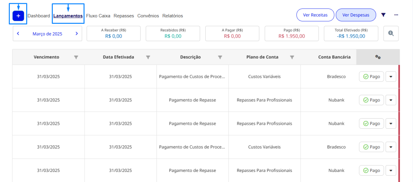Viewport: 413px width, 182px height.
Task: Click the magnifier search icon button
Action: 391,33
